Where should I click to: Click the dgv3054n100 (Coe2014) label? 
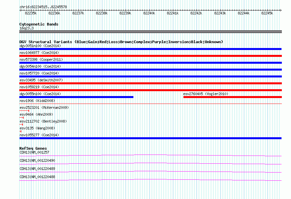[40, 66]
